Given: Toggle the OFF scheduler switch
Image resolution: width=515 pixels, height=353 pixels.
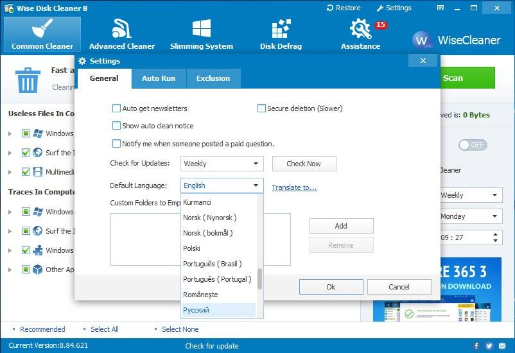Looking at the screenshot, I should point(473,145).
